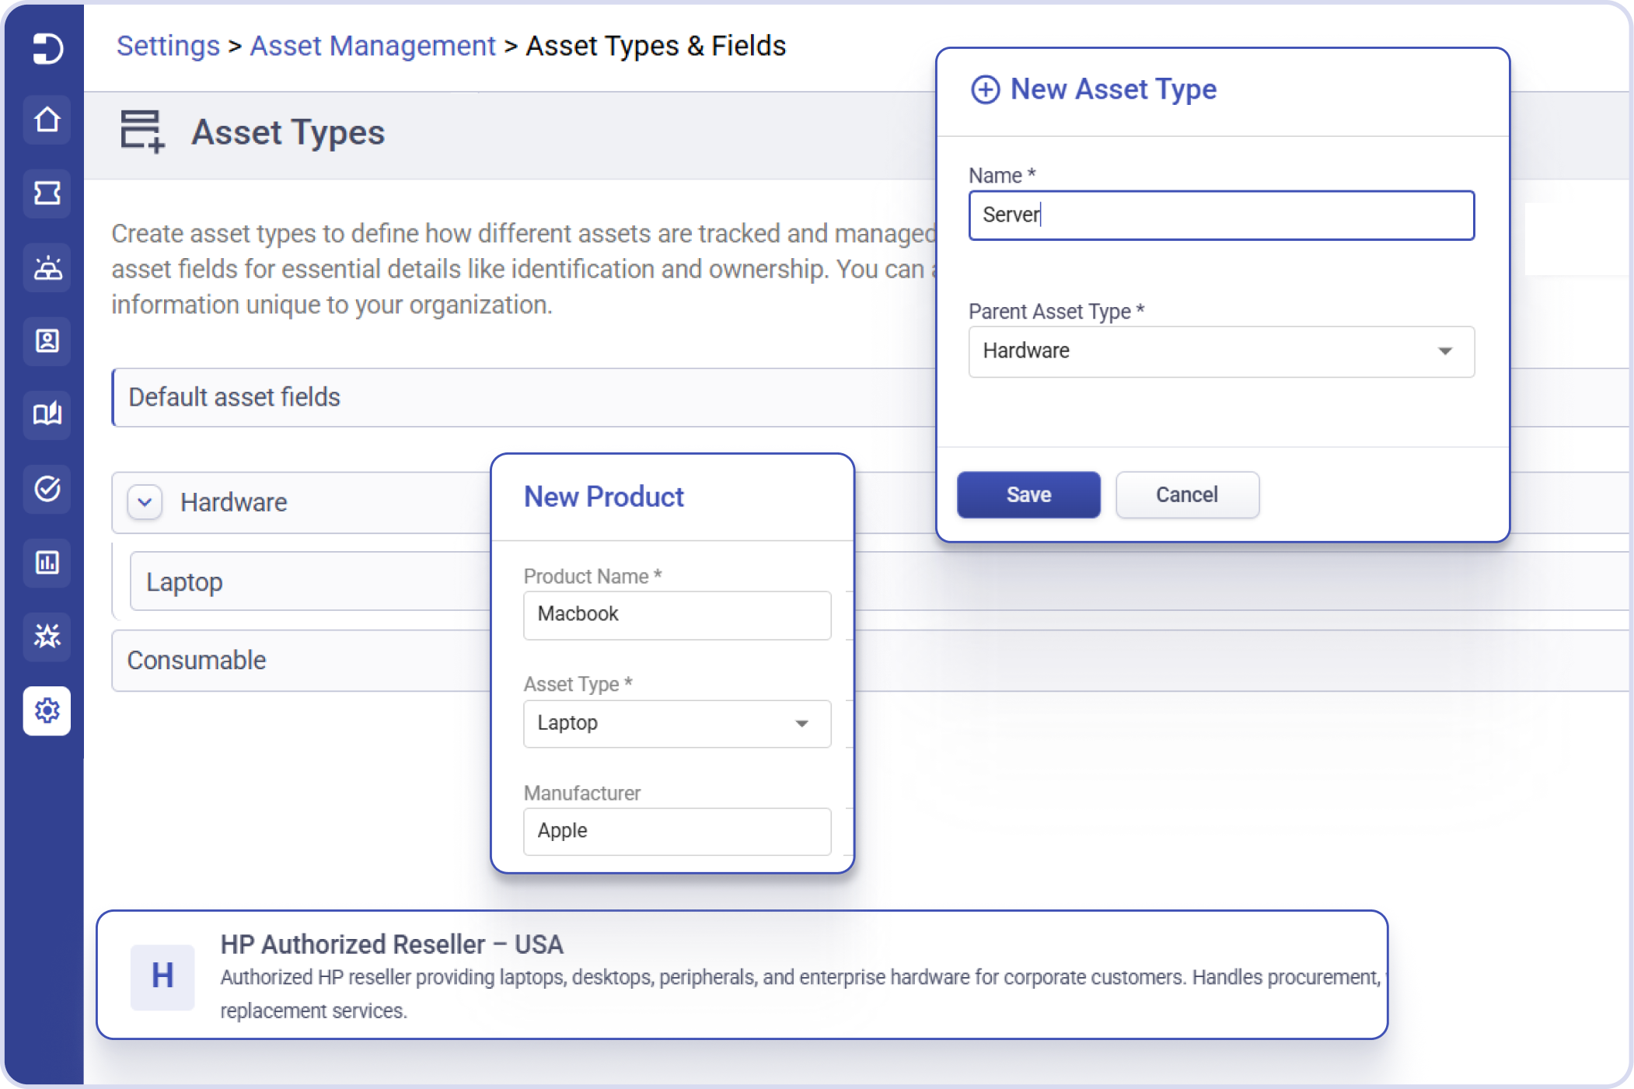The height and width of the screenshot is (1089, 1634).
Task: Select the Laptop asset type row
Action: coord(310,581)
